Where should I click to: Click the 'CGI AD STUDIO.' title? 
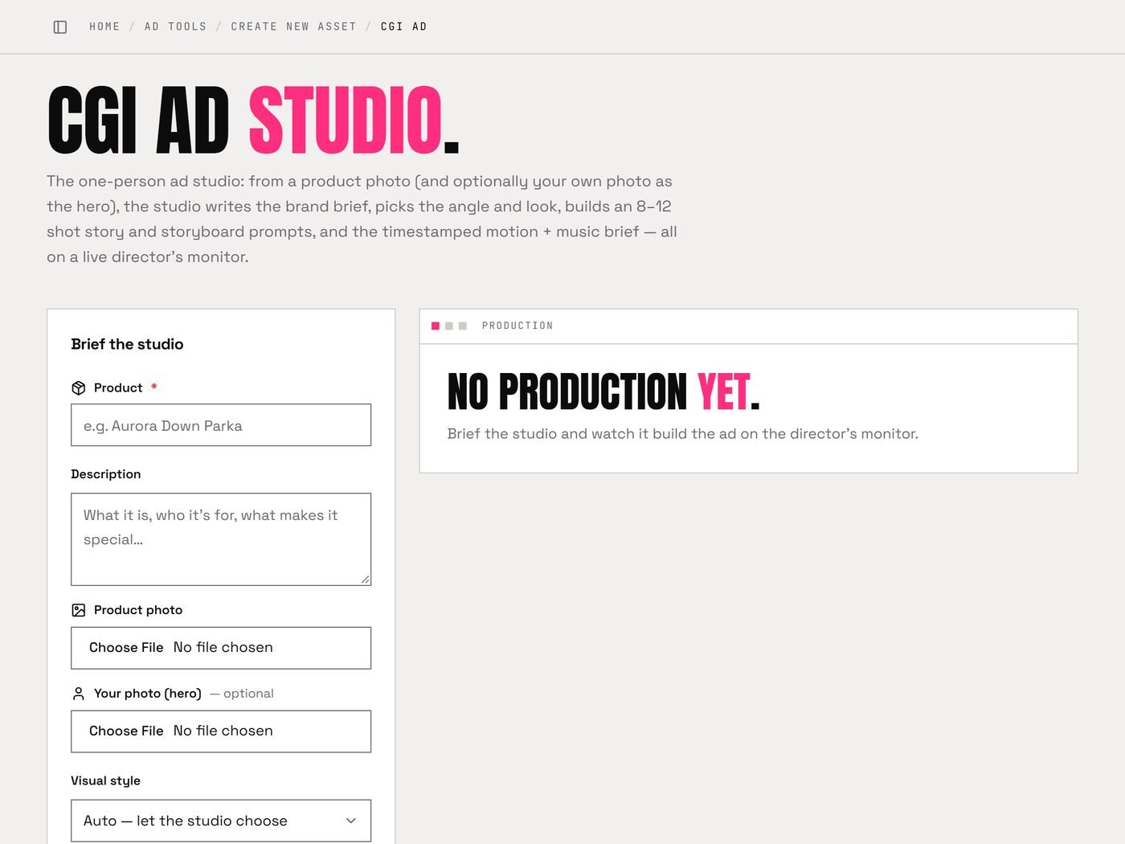tap(253, 121)
